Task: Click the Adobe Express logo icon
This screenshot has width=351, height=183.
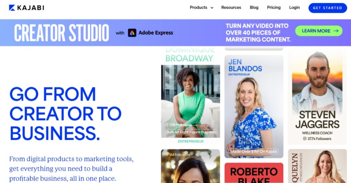Action: pyautogui.click(x=132, y=33)
